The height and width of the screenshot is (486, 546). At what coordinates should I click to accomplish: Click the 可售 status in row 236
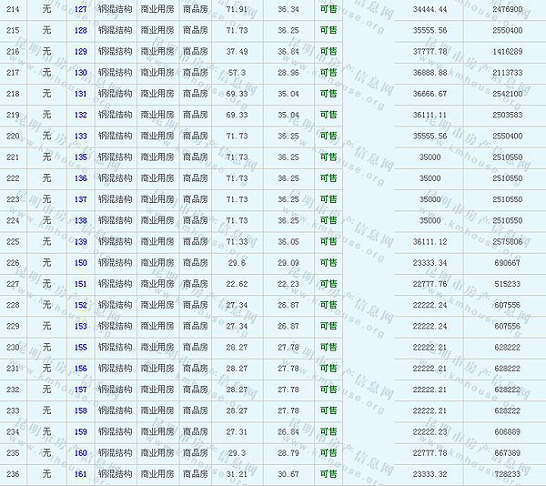pos(329,474)
